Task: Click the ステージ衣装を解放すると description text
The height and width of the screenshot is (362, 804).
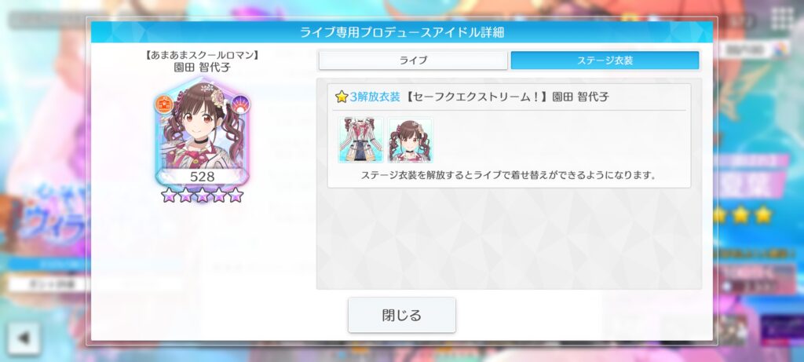Action: click(509, 175)
